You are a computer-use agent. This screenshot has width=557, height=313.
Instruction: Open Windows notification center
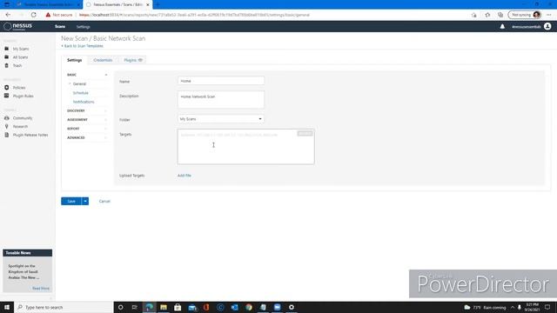547,307
